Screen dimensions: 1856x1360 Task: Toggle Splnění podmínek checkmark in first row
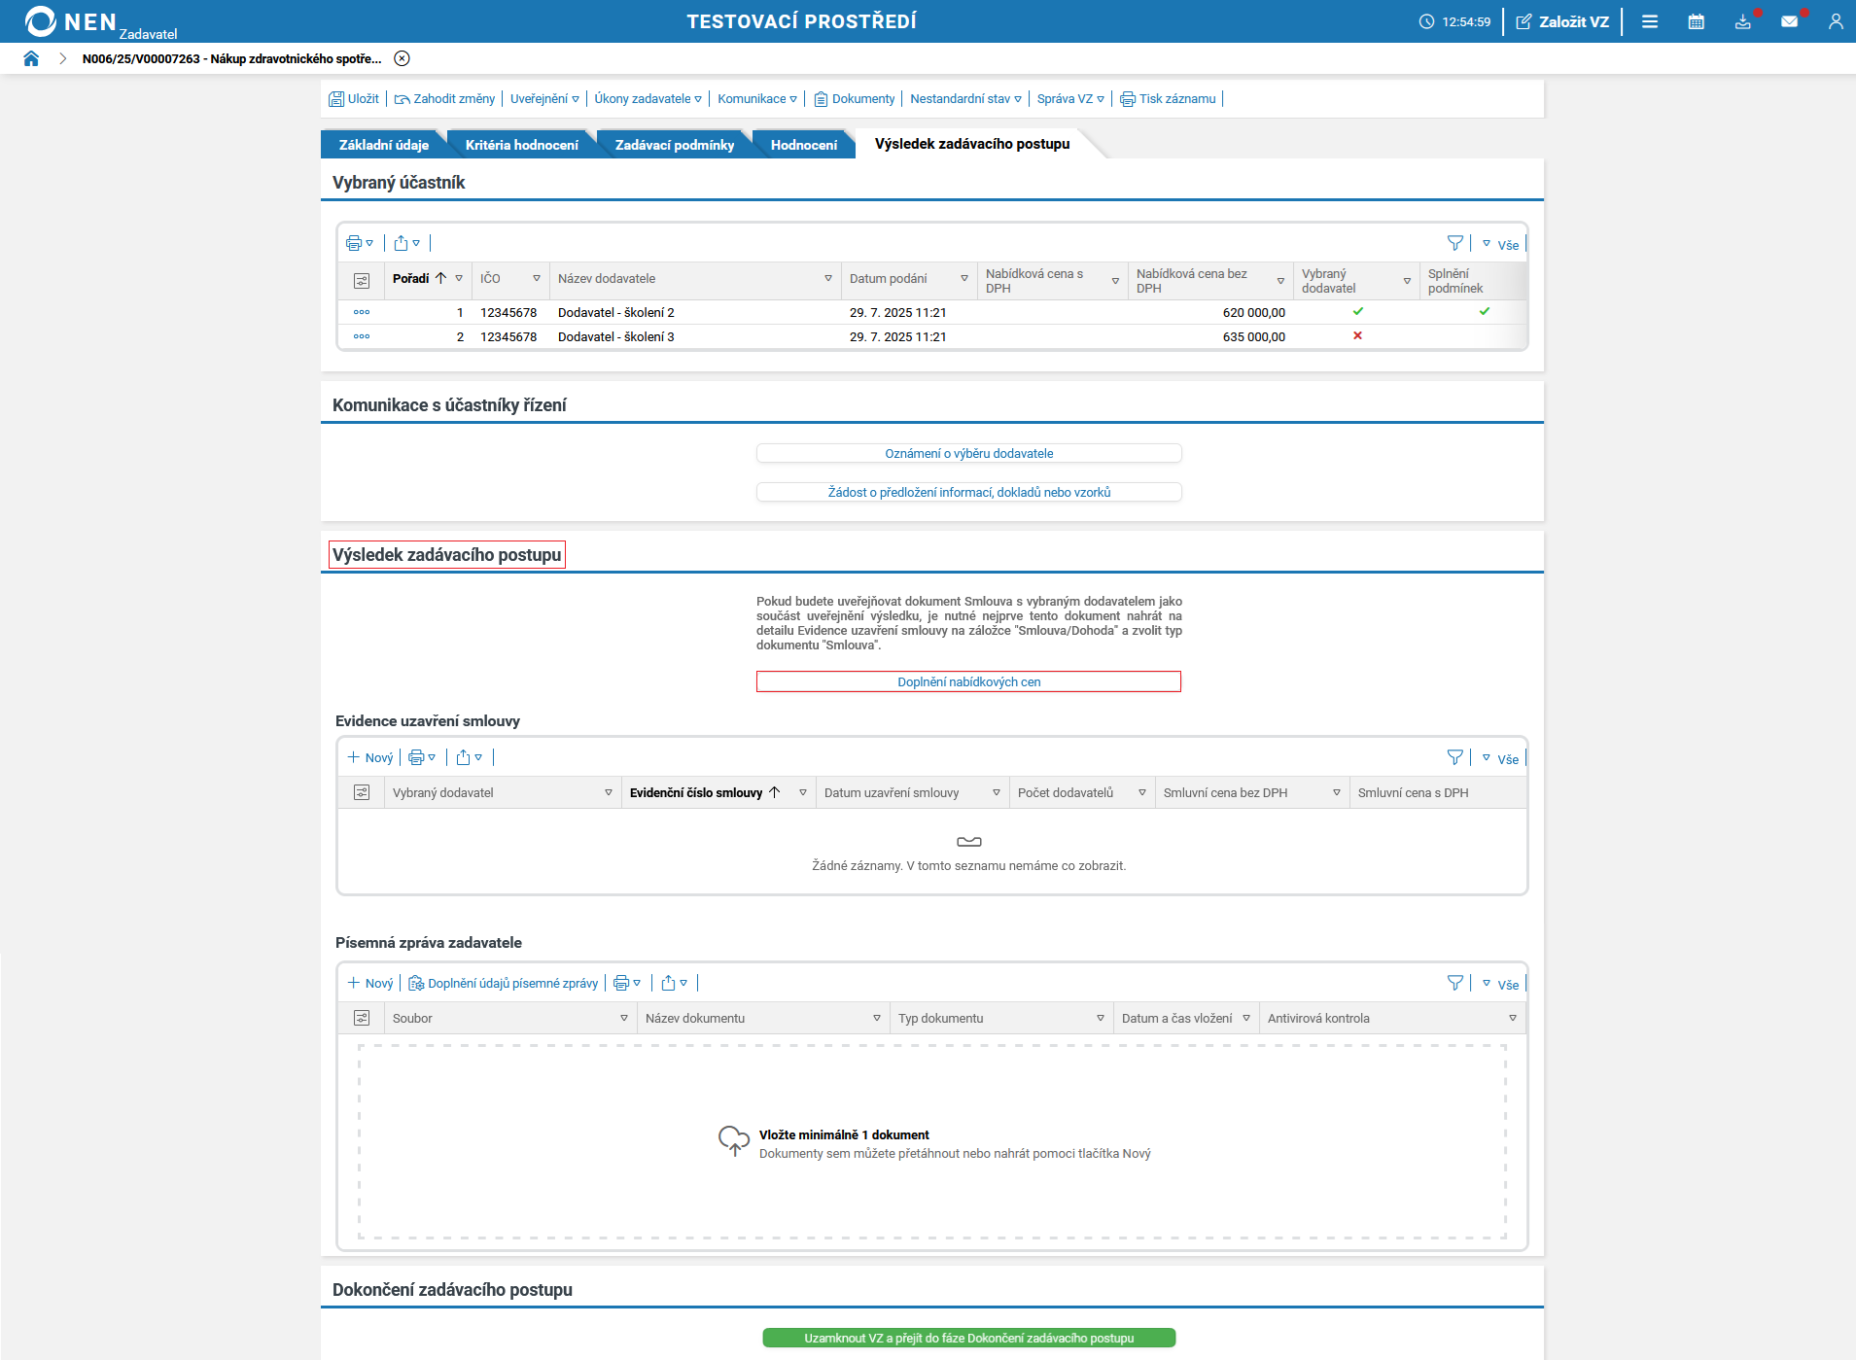[1484, 311]
